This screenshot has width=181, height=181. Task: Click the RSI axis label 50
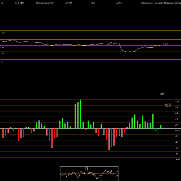pos(3,47)
